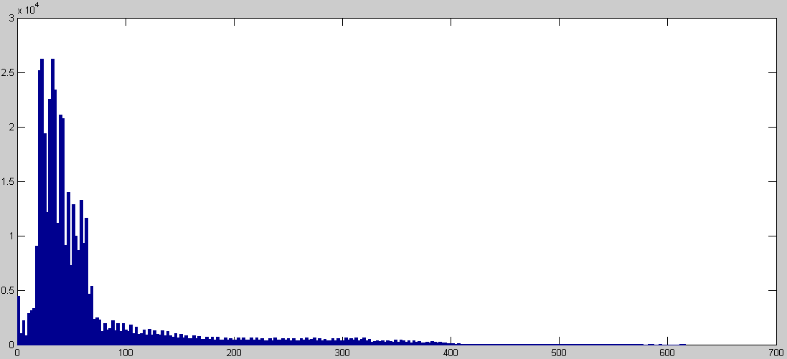Click the x-axis tick label 500
The height and width of the screenshot is (359, 787).
point(559,353)
